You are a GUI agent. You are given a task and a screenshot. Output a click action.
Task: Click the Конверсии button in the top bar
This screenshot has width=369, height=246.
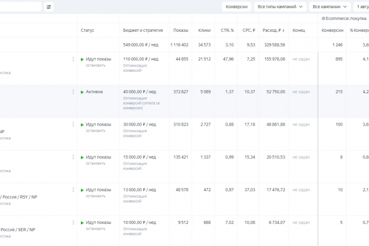pos(236,7)
